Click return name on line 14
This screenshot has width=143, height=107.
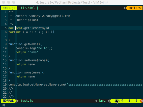25,64
